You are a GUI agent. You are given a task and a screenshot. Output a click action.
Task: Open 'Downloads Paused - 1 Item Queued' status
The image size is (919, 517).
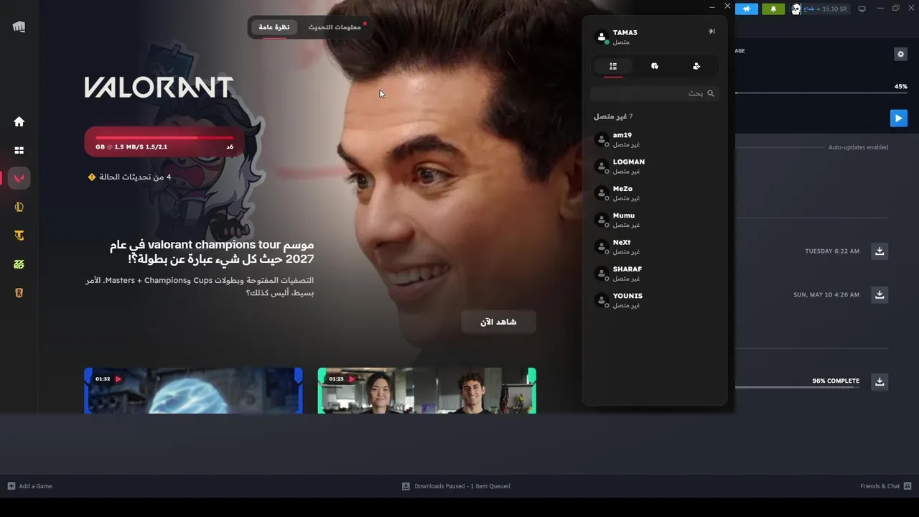coord(462,486)
